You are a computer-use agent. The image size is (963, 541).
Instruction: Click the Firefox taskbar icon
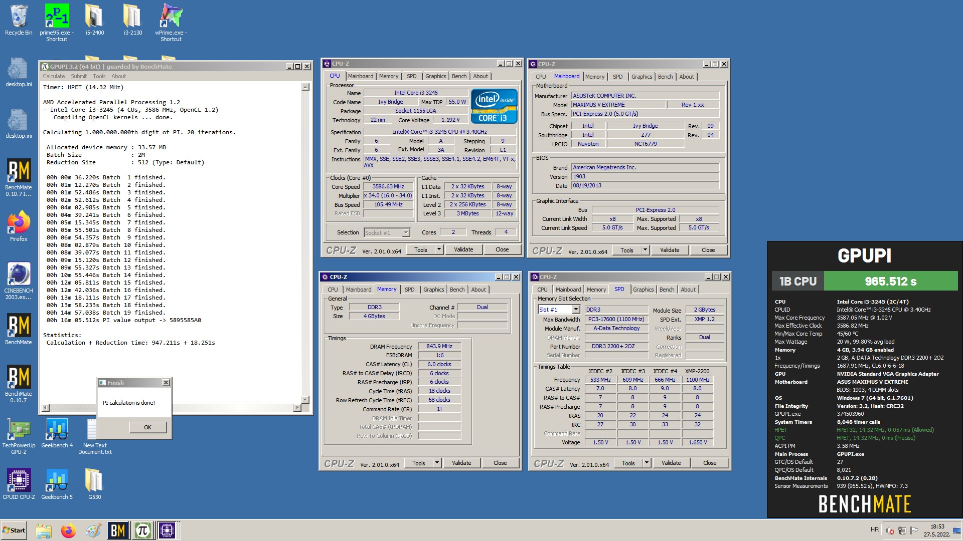[68, 530]
